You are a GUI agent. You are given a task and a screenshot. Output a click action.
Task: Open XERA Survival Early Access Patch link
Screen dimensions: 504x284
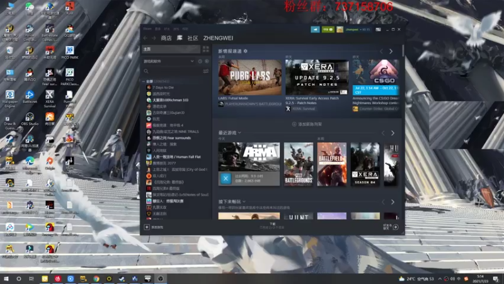tap(312, 100)
